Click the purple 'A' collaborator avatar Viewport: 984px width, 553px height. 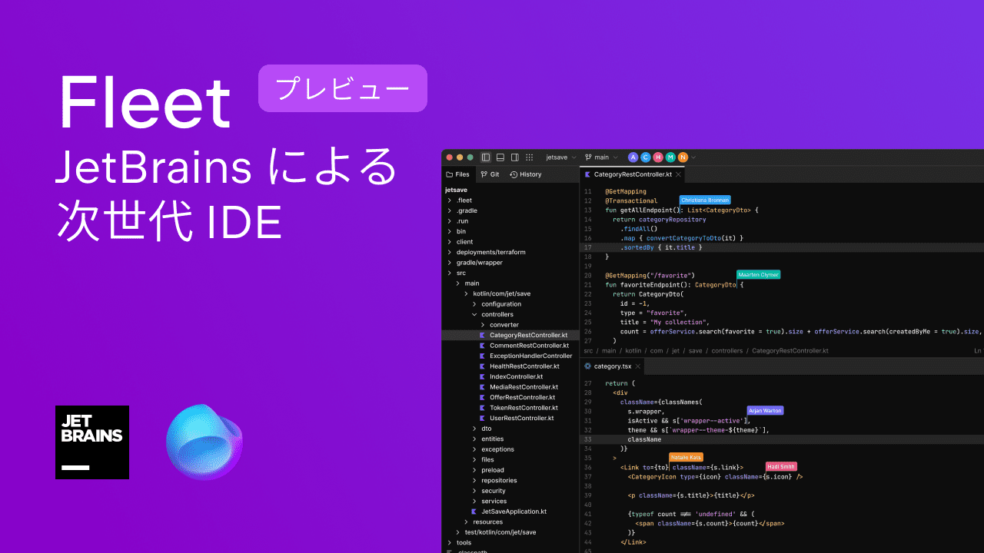click(633, 157)
